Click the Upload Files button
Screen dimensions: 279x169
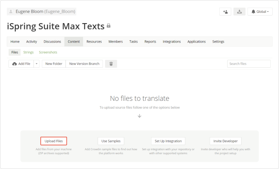pos(53,141)
